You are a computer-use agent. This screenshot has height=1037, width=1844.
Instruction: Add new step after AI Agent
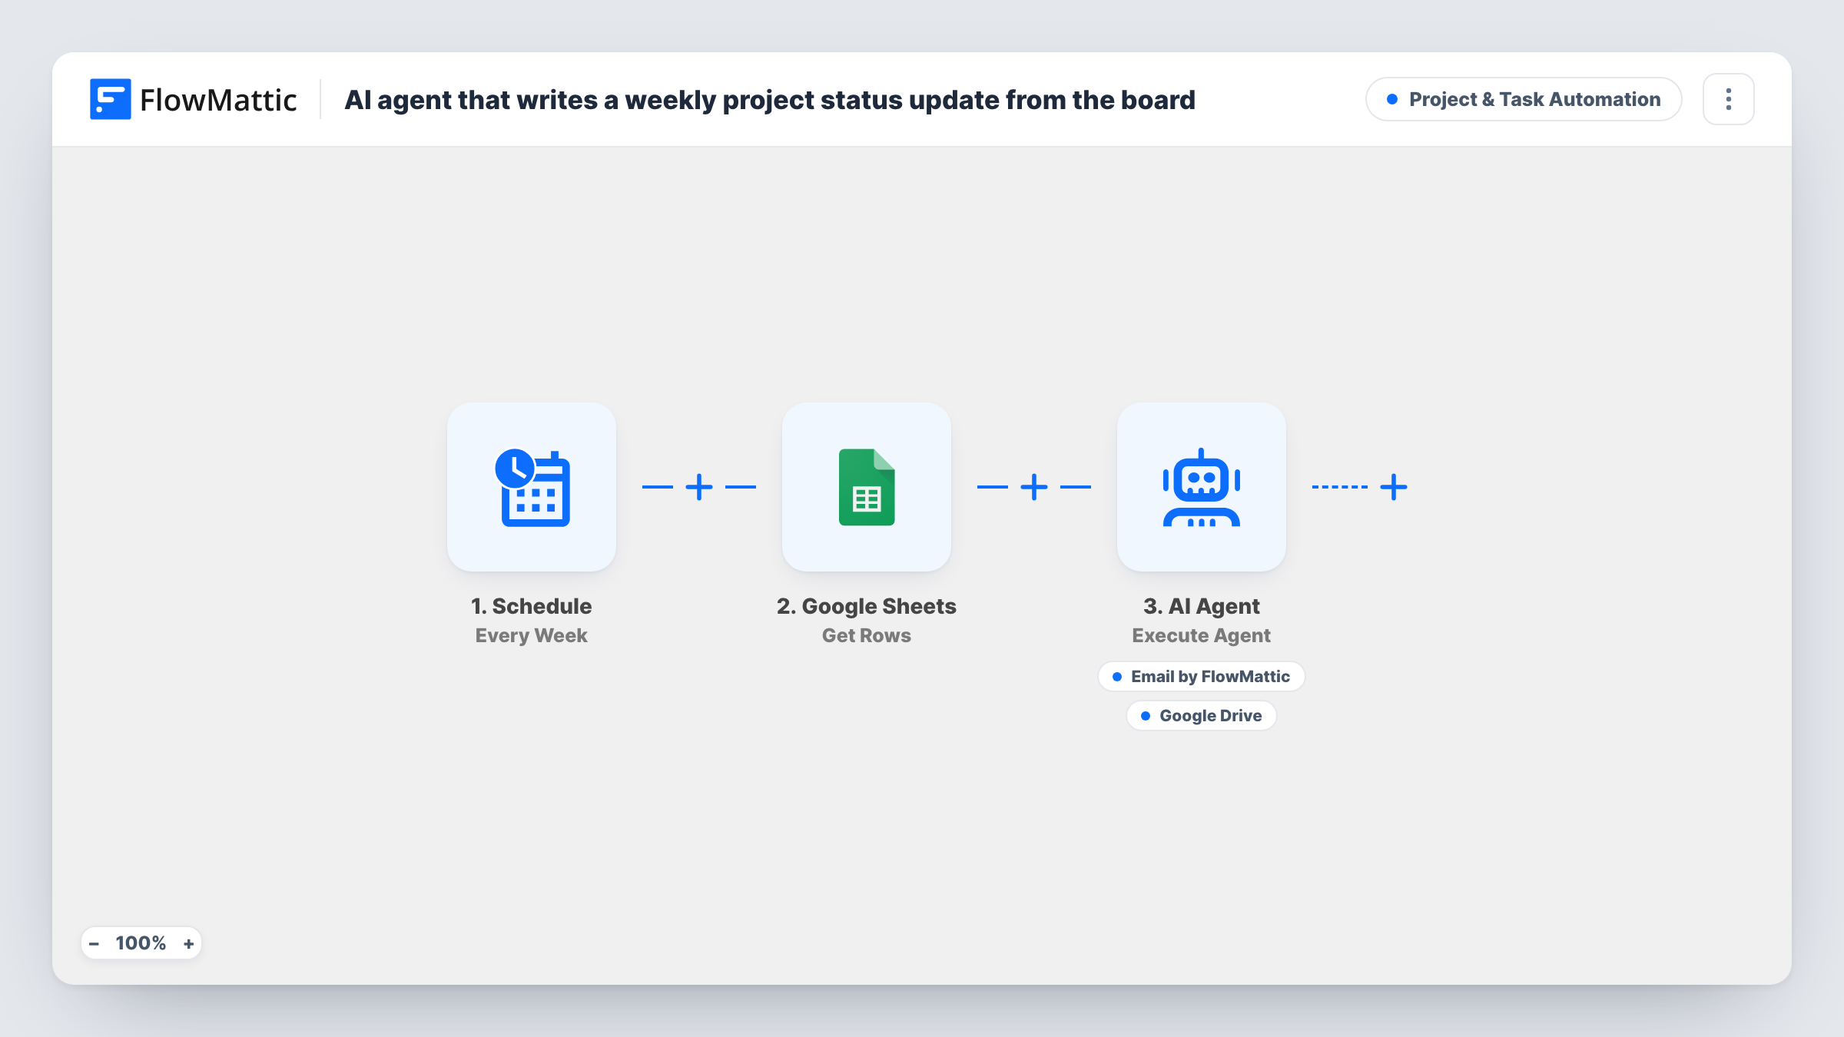1394,487
